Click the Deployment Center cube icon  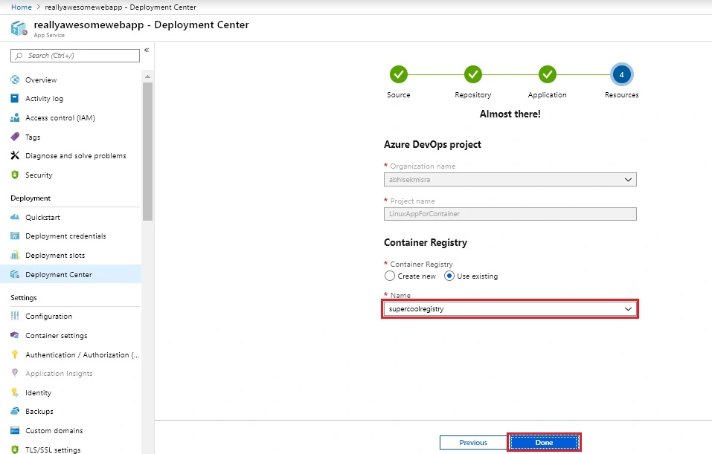pyautogui.click(x=15, y=274)
